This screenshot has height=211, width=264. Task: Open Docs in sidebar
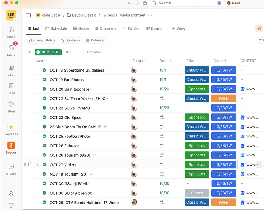pyautogui.click(x=11, y=88)
